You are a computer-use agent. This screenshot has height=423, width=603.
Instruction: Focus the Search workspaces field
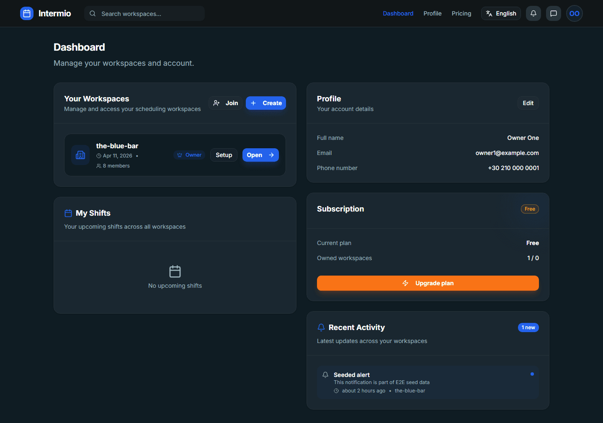pyautogui.click(x=144, y=13)
